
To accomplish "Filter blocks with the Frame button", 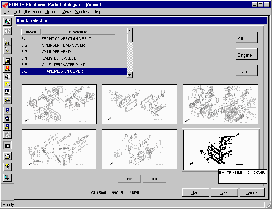I will tap(247, 71).
